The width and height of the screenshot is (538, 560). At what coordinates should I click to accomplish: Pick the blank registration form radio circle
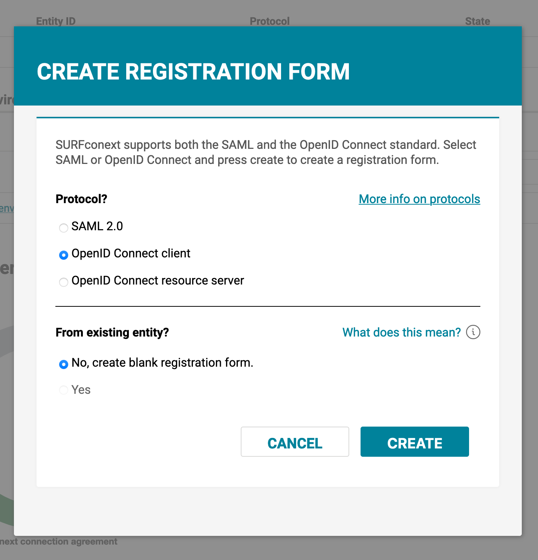coord(64,364)
